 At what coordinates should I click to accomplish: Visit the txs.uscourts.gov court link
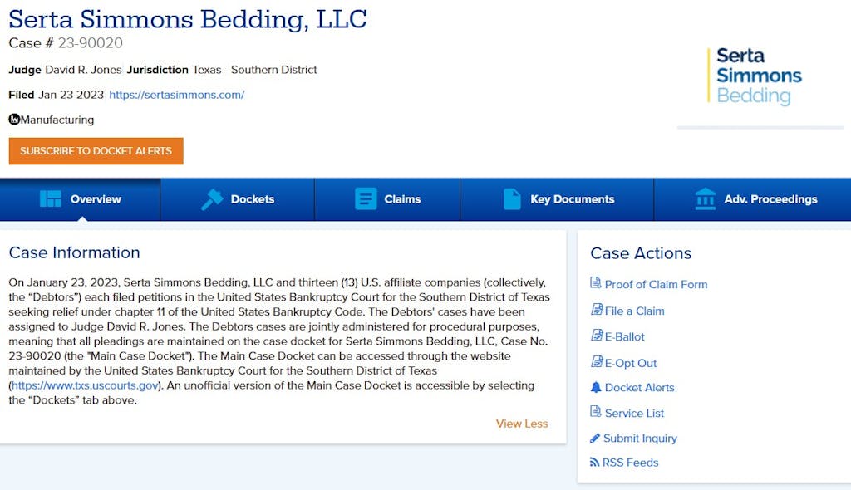(83, 385)
